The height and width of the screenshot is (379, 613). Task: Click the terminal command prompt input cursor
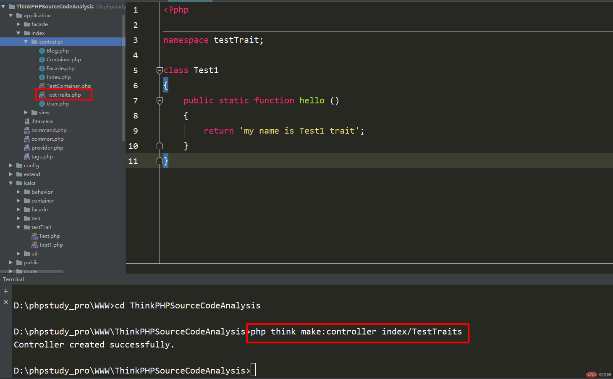pyautogui.click(x=253, y=370)
